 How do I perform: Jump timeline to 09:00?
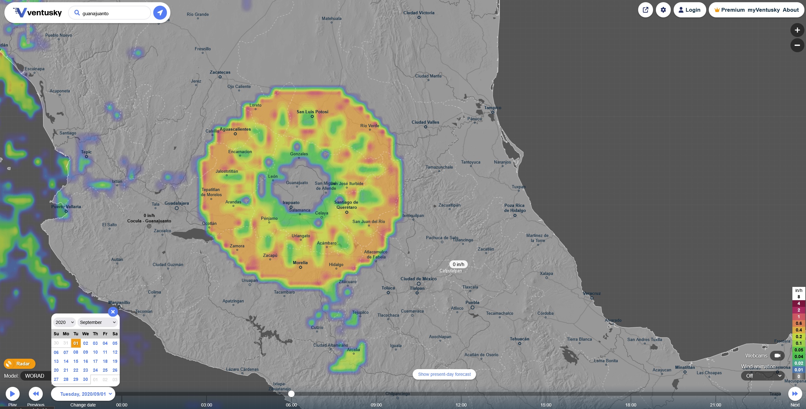click(x=376, y=405)
